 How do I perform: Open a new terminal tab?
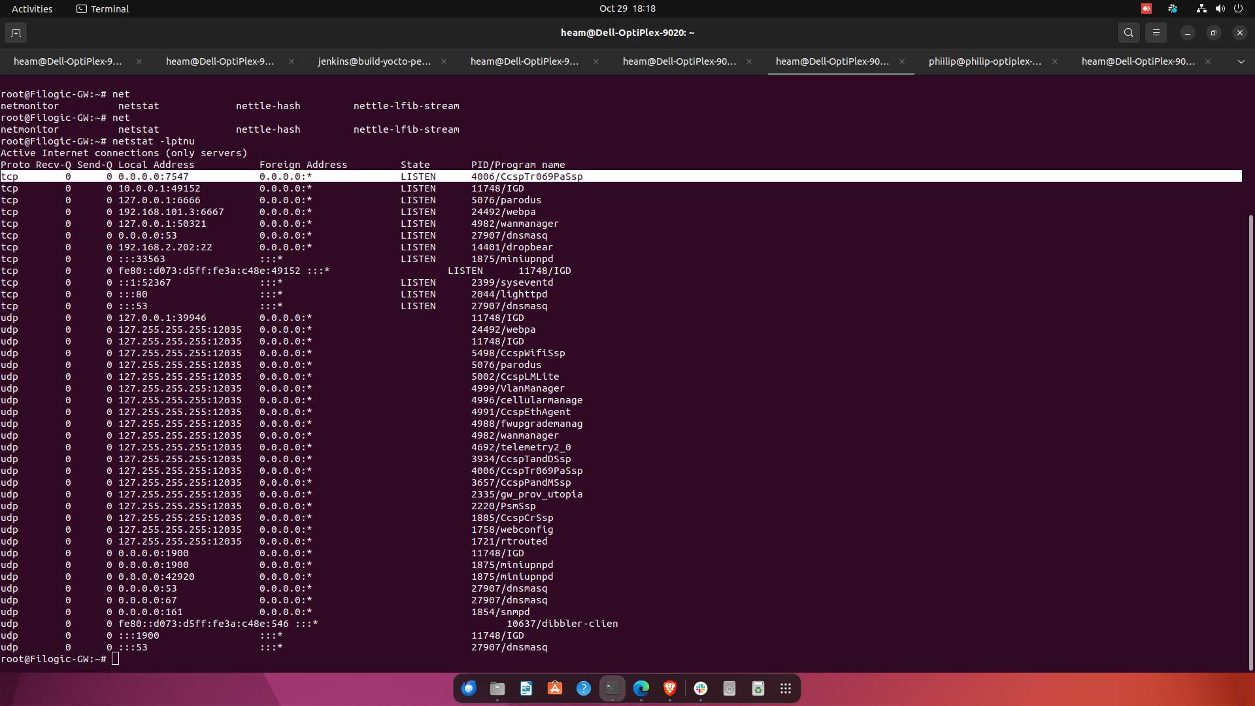point(16,33)
